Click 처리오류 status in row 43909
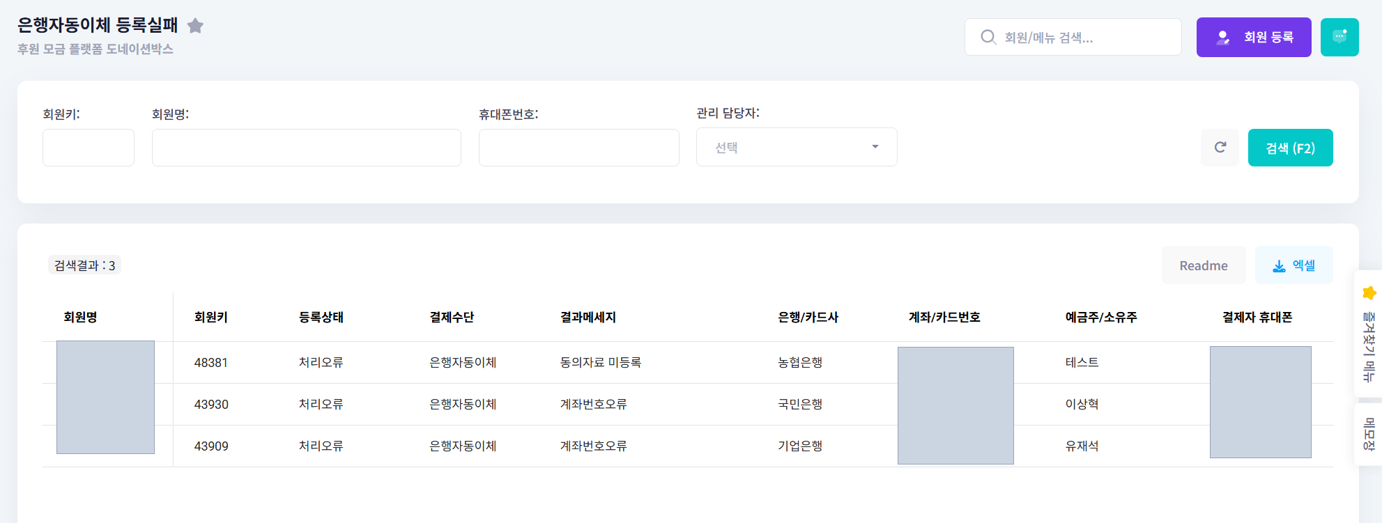This screenshot has height=523, width=1382. [x=321, y=446]
